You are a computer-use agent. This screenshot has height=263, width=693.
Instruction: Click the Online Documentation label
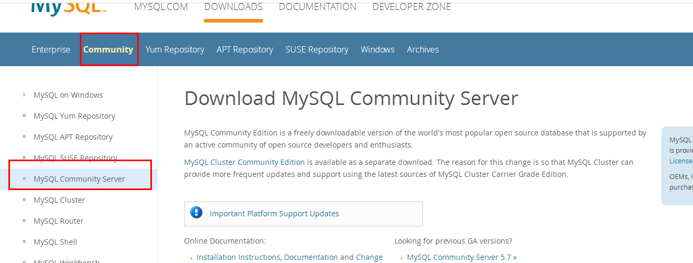(x=225, y=241)
